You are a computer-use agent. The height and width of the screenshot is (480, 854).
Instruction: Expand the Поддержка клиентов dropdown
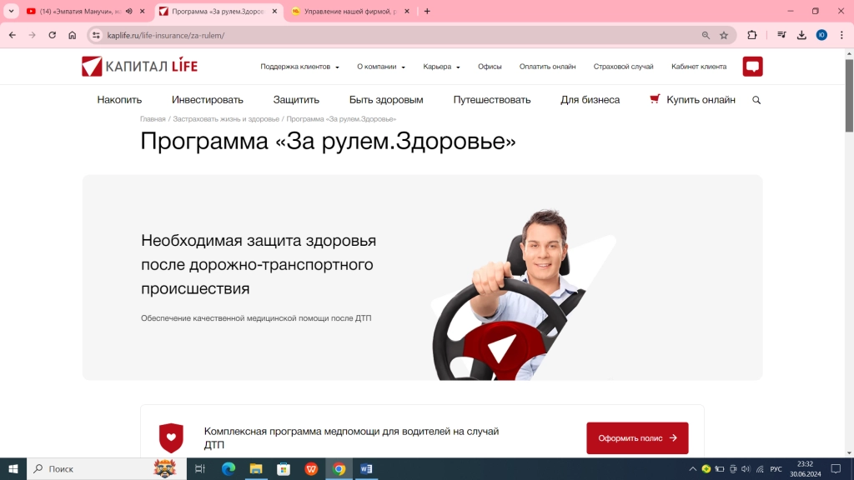pyautogui.click(x=299, y=67)
